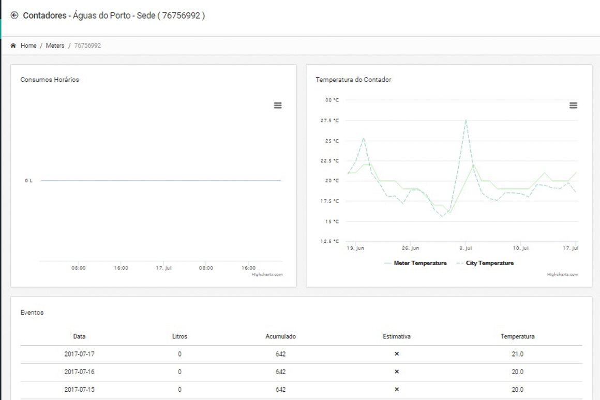Click the Data column header
The width and height of the screenshot is (600, 400).
tap(79, 336)
